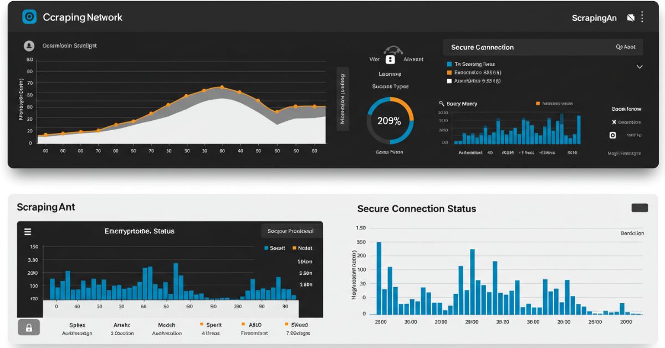Click the Ccraping Network title text
The height and width of the screenshot is (348, 665).
pos(83,17)
